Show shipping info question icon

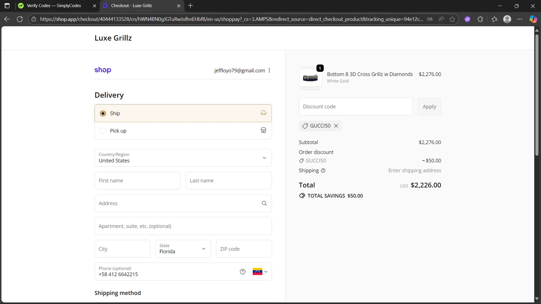point(323,171)
